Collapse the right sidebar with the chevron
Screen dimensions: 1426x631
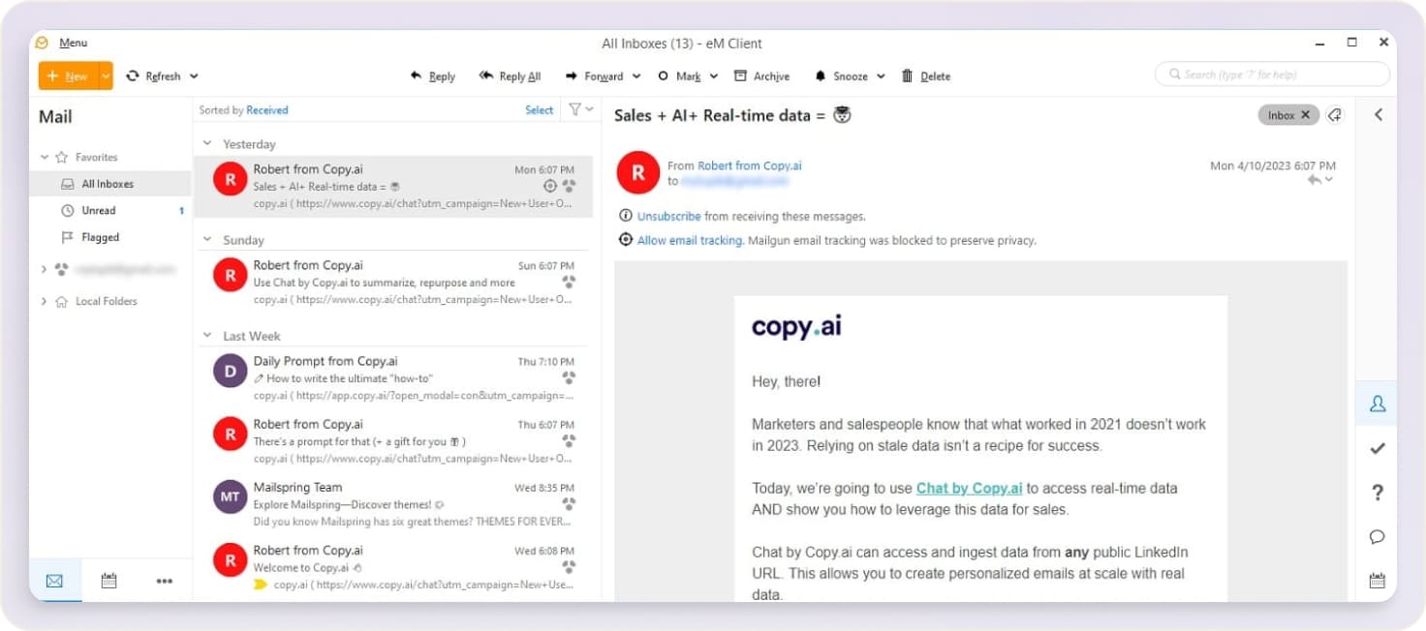[x=1379, y=113]
